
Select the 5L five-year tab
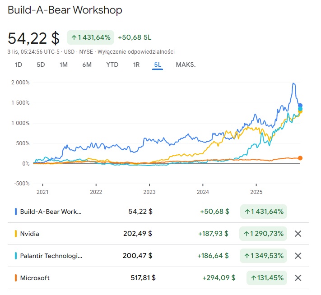[x=158, y=65]
